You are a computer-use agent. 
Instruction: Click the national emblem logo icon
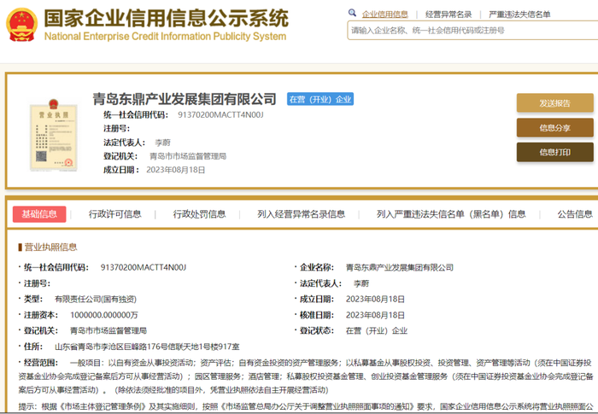tap(21, 25)
